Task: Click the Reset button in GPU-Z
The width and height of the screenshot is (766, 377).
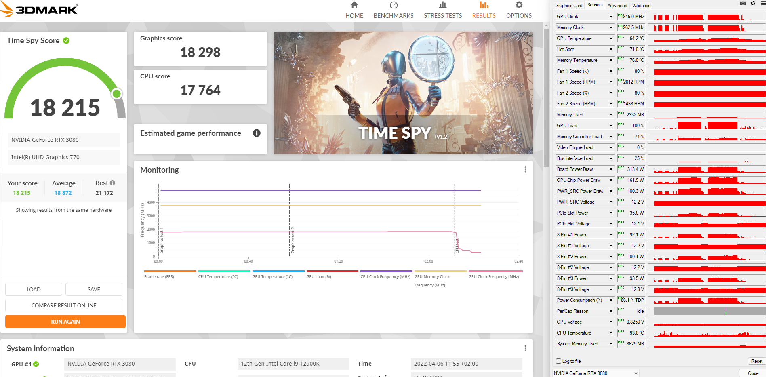Action: 757,361
